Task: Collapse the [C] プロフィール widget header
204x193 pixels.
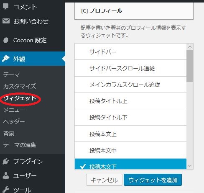Action: [134, 11]
